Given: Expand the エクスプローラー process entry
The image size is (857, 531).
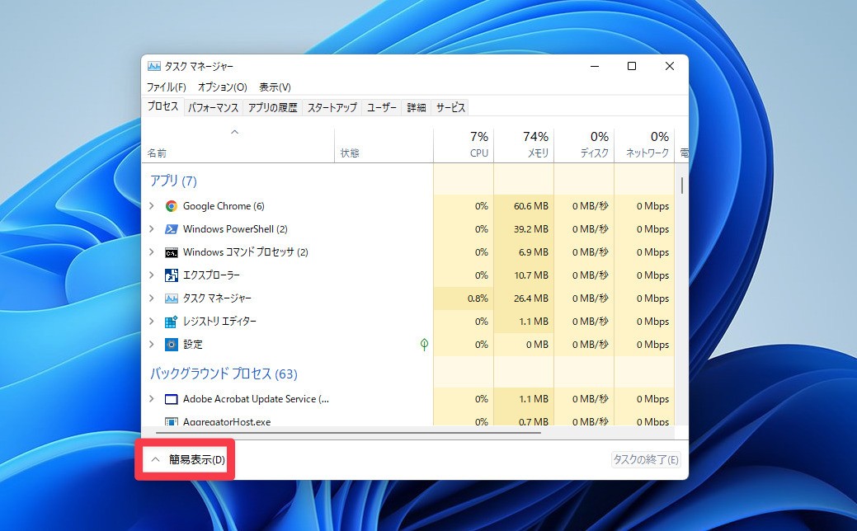Looking at the screenshot, I should pyautogui.click(x=152, y=275).
